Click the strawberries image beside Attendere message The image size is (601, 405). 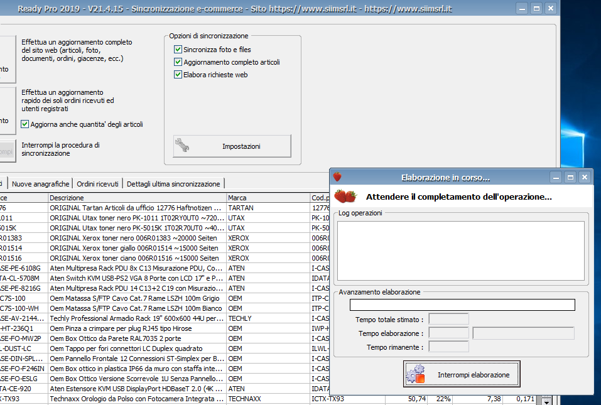click(345, 197)
